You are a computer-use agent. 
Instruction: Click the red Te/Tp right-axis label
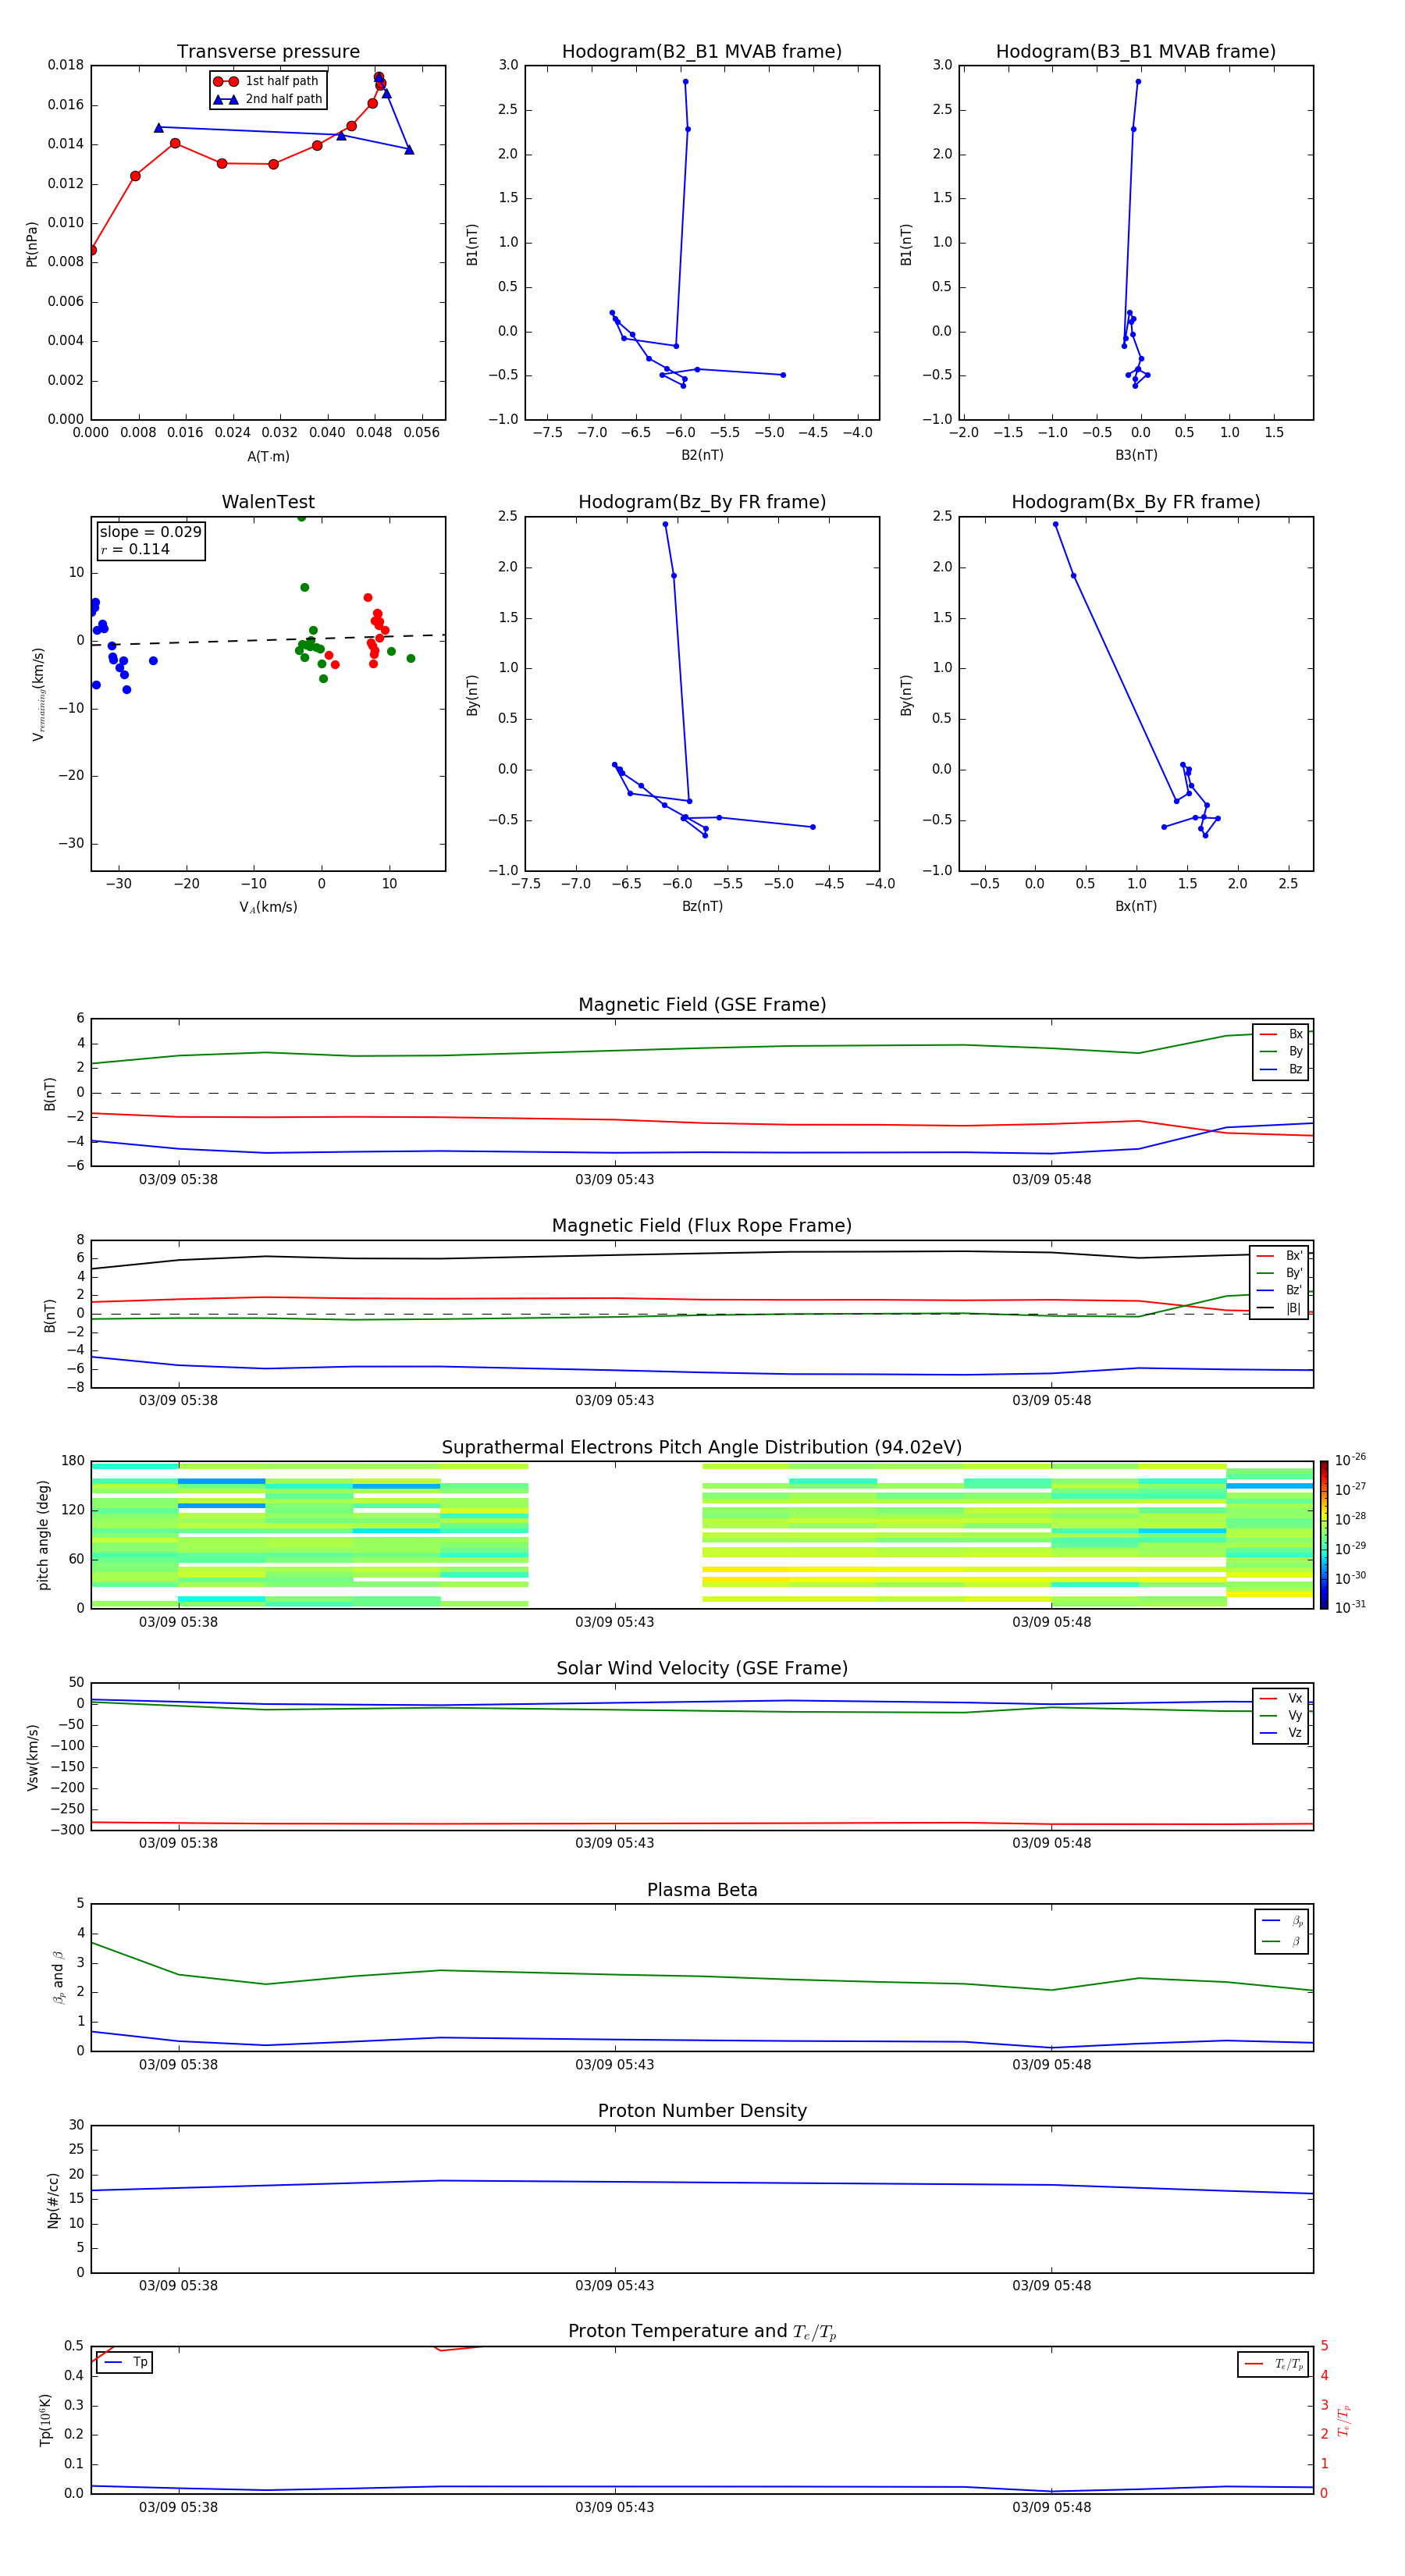point(1343,2420)
